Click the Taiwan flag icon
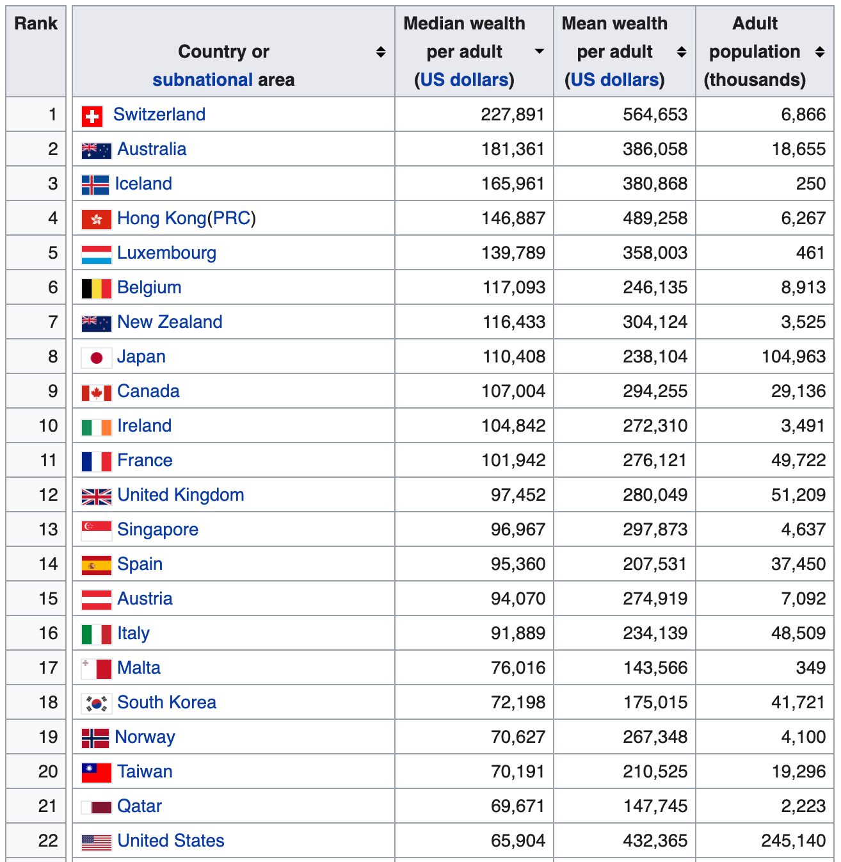841x862 pixels. (97, 773)
